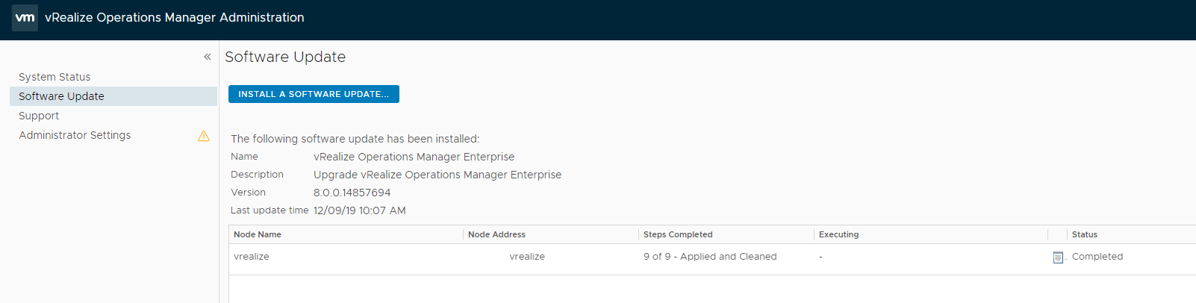Screen dimensions: 1196x303
Task: Click the vrealize node address cell
Action: click(x=527, y=257)
